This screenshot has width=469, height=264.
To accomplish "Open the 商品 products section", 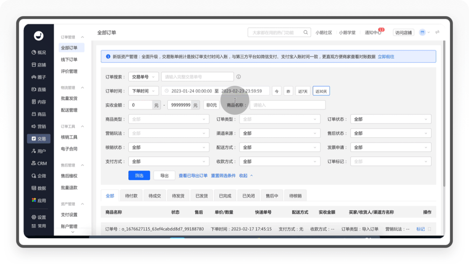I will pos(39,114).
